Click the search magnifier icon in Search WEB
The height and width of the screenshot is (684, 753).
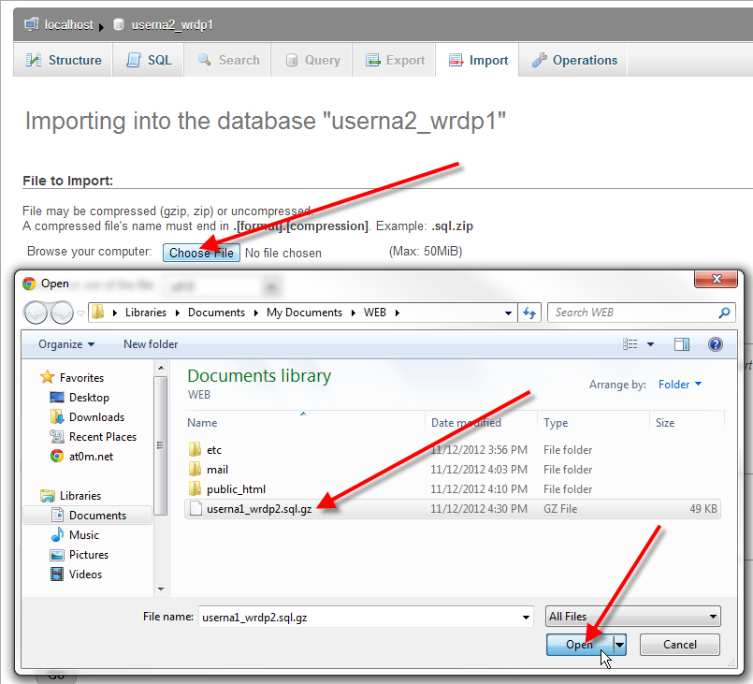pyautogui.click(x=724, y=313)
